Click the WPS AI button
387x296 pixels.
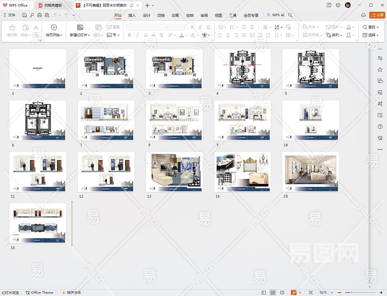[x=276, y=15]
